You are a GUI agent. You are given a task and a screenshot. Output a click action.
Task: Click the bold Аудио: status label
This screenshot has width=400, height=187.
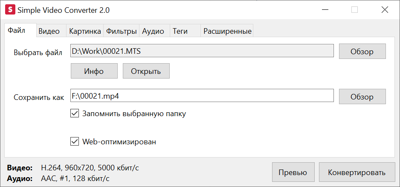20,178
